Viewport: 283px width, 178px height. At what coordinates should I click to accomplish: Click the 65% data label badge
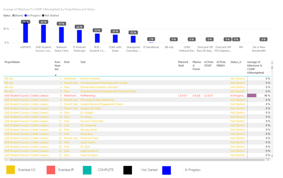pos(43,22)
